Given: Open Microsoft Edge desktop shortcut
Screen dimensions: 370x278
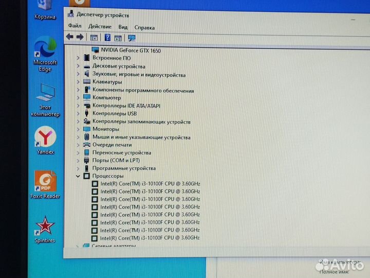Looking at the screenshot, I should click(x=45, y=54).
